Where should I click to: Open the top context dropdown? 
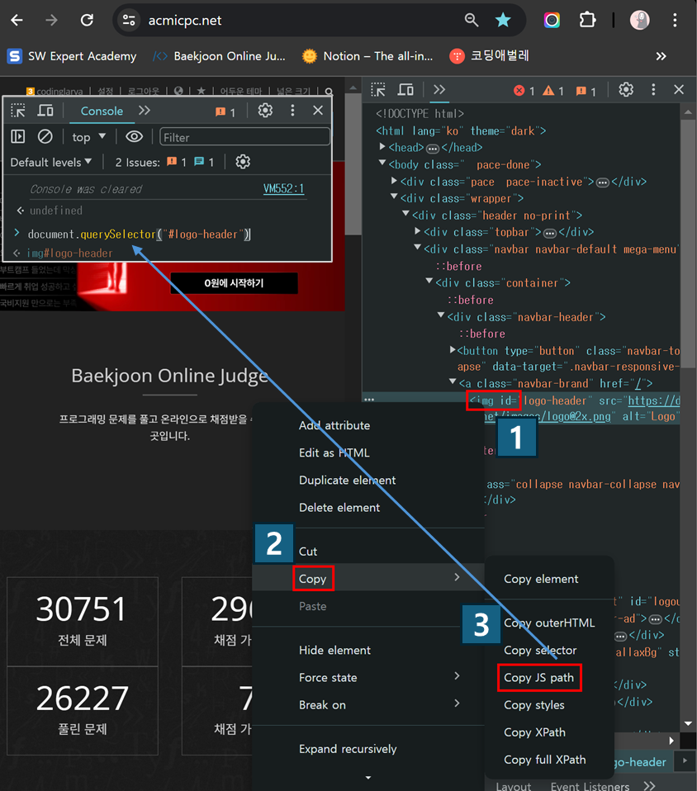coord(89,137)
